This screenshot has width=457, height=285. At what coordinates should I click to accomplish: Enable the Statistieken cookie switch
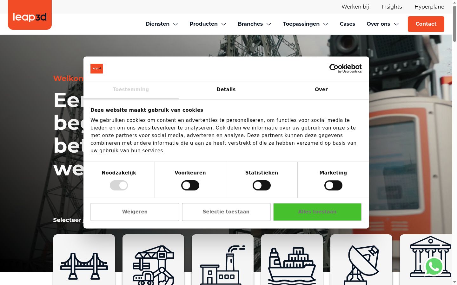(262, 185)
